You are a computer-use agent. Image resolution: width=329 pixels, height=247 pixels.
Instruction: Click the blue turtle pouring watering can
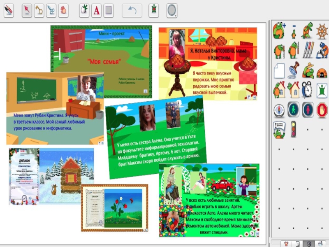(x=322, y=50)
